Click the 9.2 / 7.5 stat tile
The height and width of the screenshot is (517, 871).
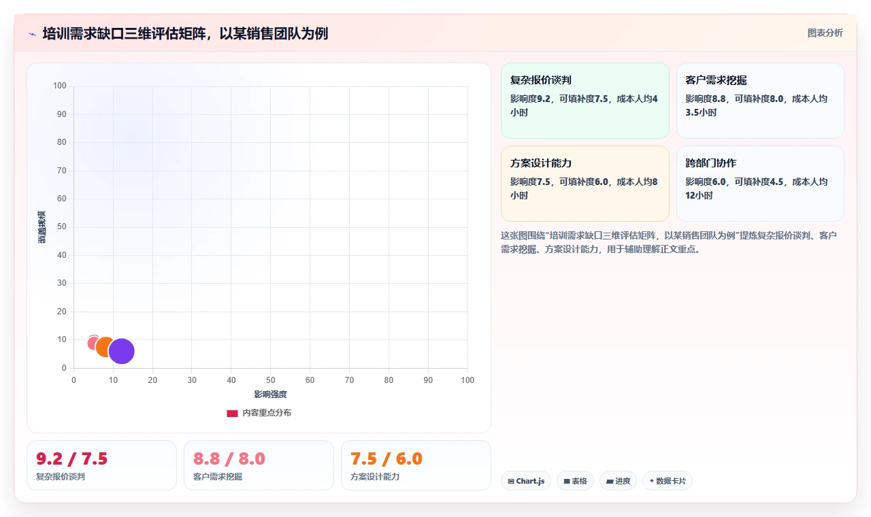(x=101, y=465)
